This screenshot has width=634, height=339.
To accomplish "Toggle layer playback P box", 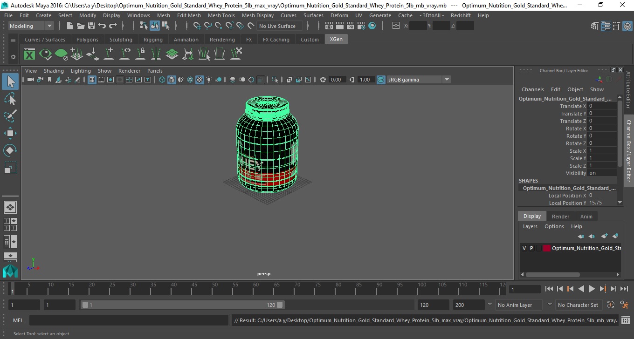I will coord(531,248).
